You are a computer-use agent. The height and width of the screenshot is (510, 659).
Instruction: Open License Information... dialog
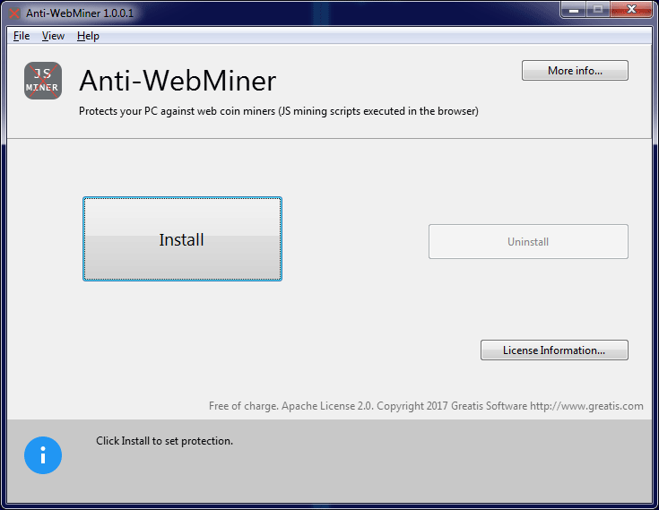pyautogui.click(x=553, y=350)
